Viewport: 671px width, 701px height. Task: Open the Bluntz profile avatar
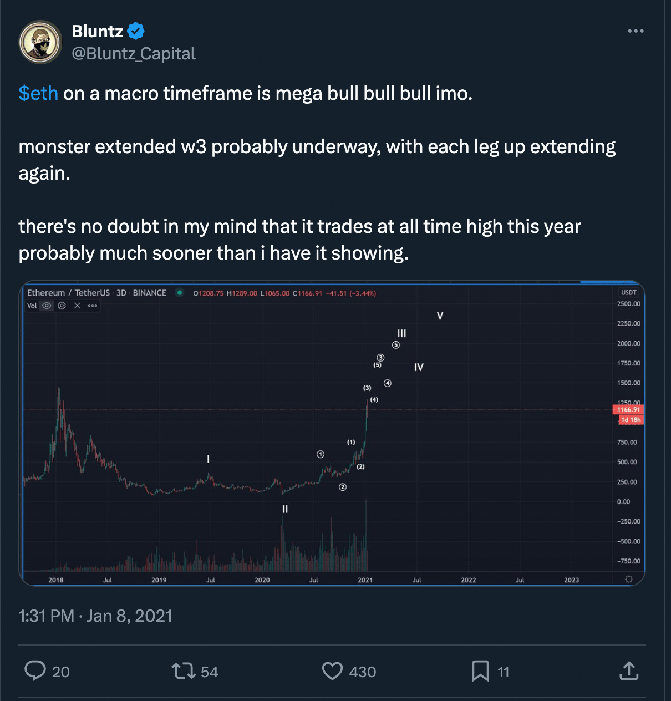point(40,42)
